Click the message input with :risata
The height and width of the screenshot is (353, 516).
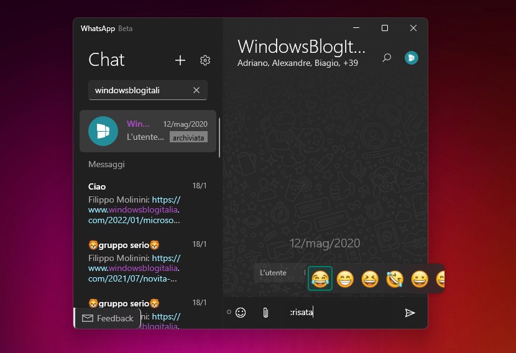click(341, 312)
